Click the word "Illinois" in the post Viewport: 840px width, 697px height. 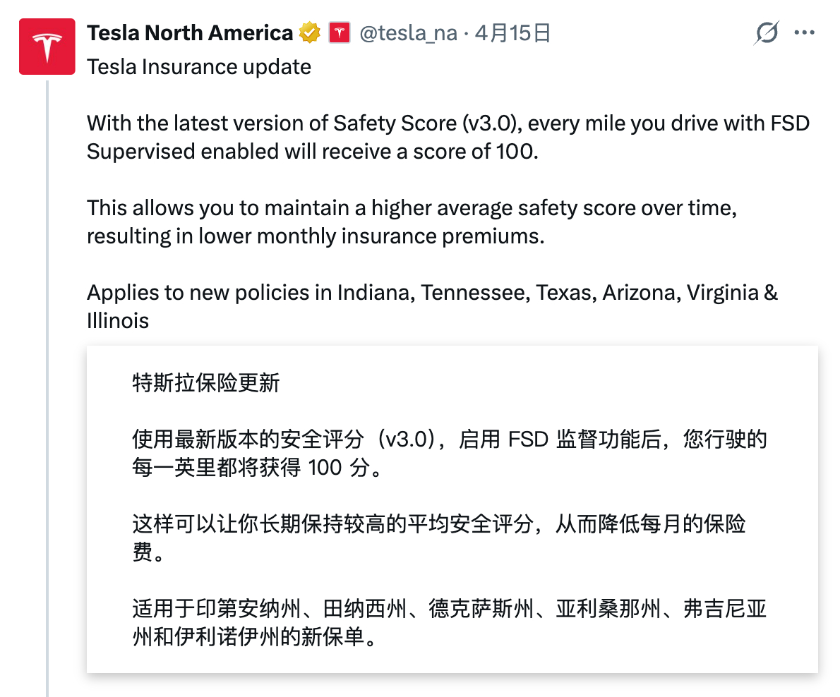click(118, 321)
